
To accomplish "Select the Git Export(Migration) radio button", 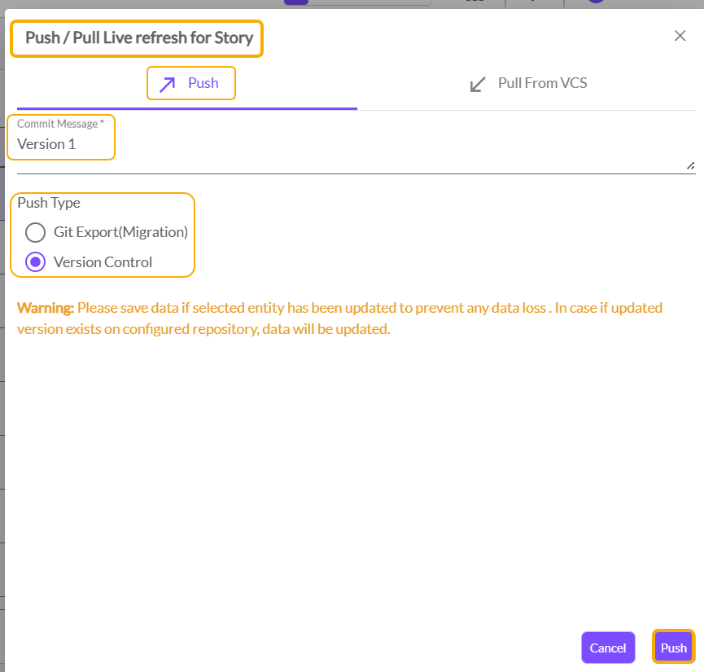I will pos(36,232).
